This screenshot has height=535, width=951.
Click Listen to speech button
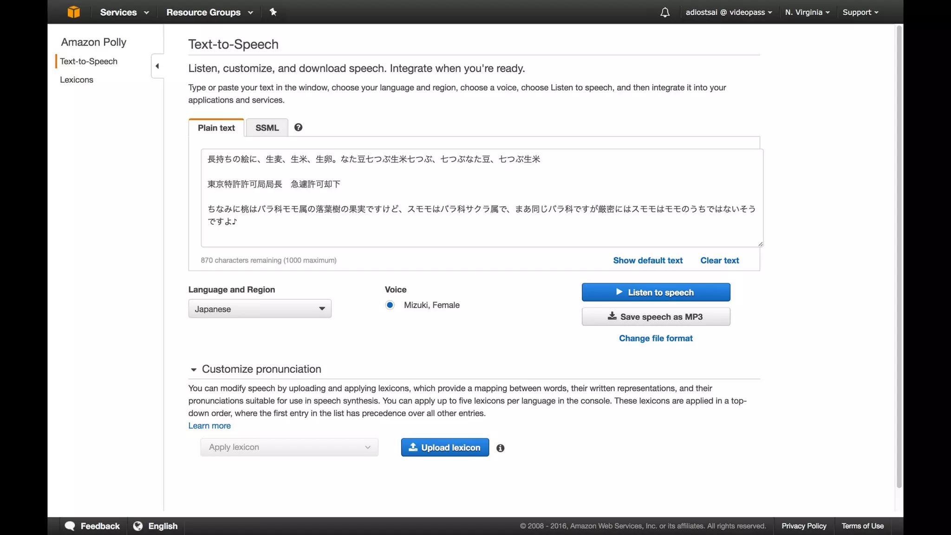656,292
